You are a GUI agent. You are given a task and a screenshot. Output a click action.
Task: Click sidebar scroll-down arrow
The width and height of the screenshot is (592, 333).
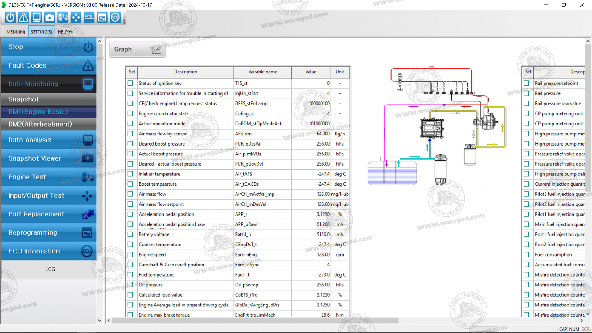click(x=100, y=321)
